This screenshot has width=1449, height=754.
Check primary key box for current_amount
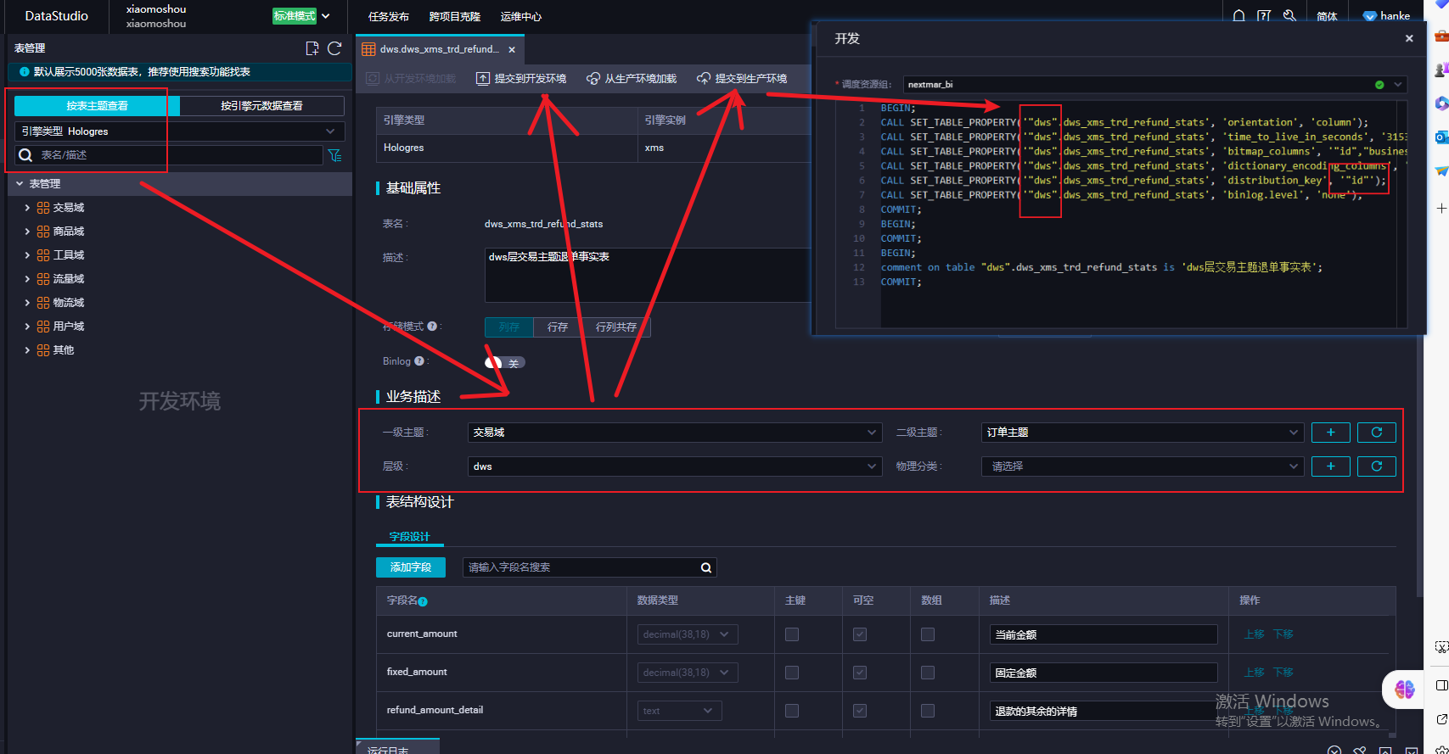coord(792,634)
